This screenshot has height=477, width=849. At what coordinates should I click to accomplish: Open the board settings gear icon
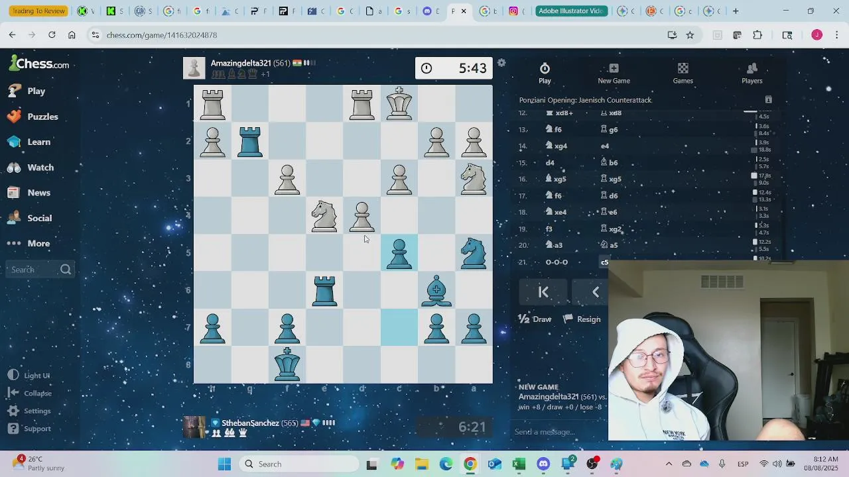[501, 63]
